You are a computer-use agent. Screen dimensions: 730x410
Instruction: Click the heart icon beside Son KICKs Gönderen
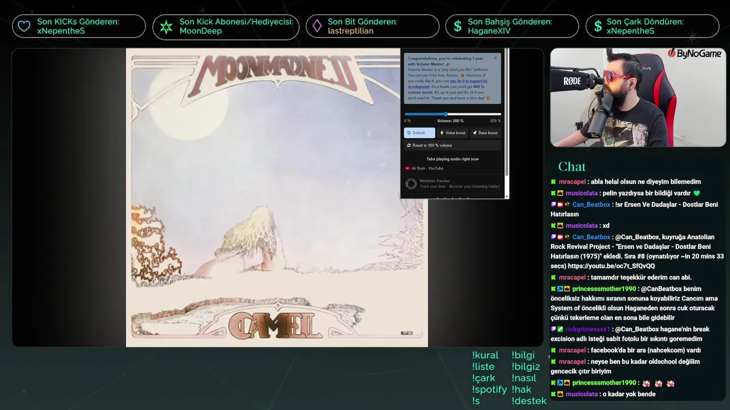(24, 26)
